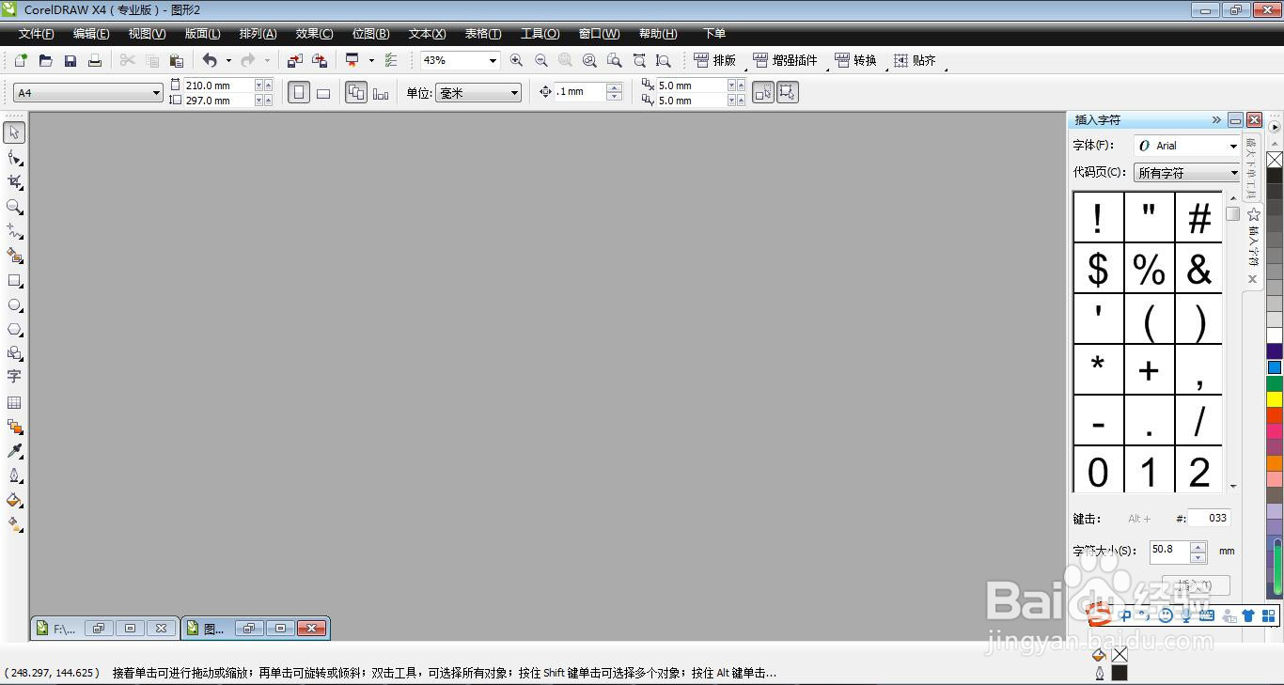This screenshot has height=685, width=1284.
Task: Open the 排列(A) menu
Action: click(258, 34)
